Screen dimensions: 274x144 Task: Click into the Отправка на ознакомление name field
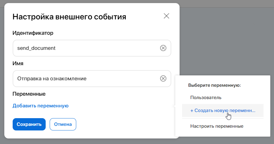click(x=92, y=79)
